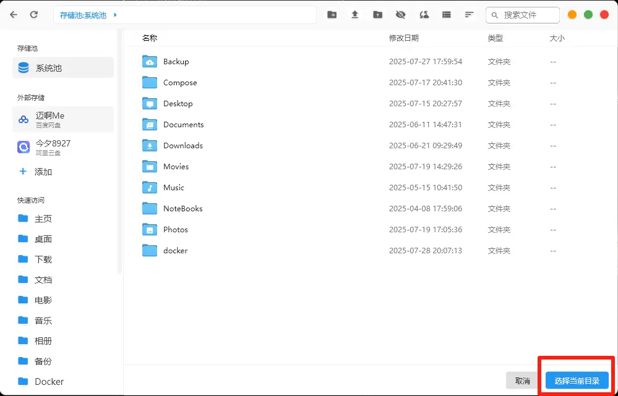Viewport: 618px width, 396px height.
Task: Click 取消 to cancel selection
Action: [x=523, y=381]
